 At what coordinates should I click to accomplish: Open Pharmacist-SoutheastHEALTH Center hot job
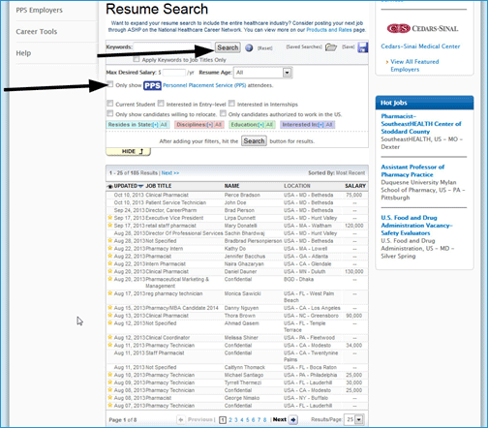[x=421, y=124]
